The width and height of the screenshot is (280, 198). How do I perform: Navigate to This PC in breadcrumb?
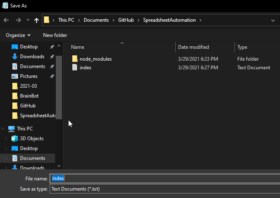(x=66, y=20)
